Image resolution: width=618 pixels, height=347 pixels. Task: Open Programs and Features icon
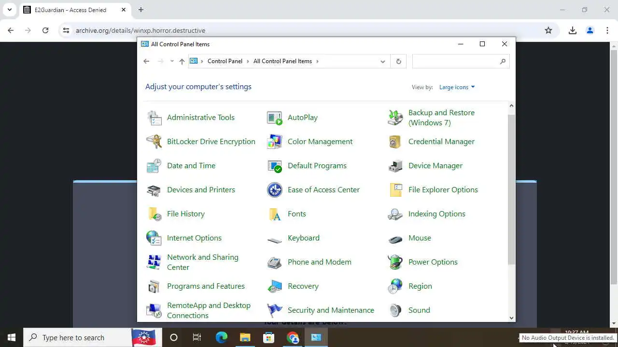[x=154, y=286]
